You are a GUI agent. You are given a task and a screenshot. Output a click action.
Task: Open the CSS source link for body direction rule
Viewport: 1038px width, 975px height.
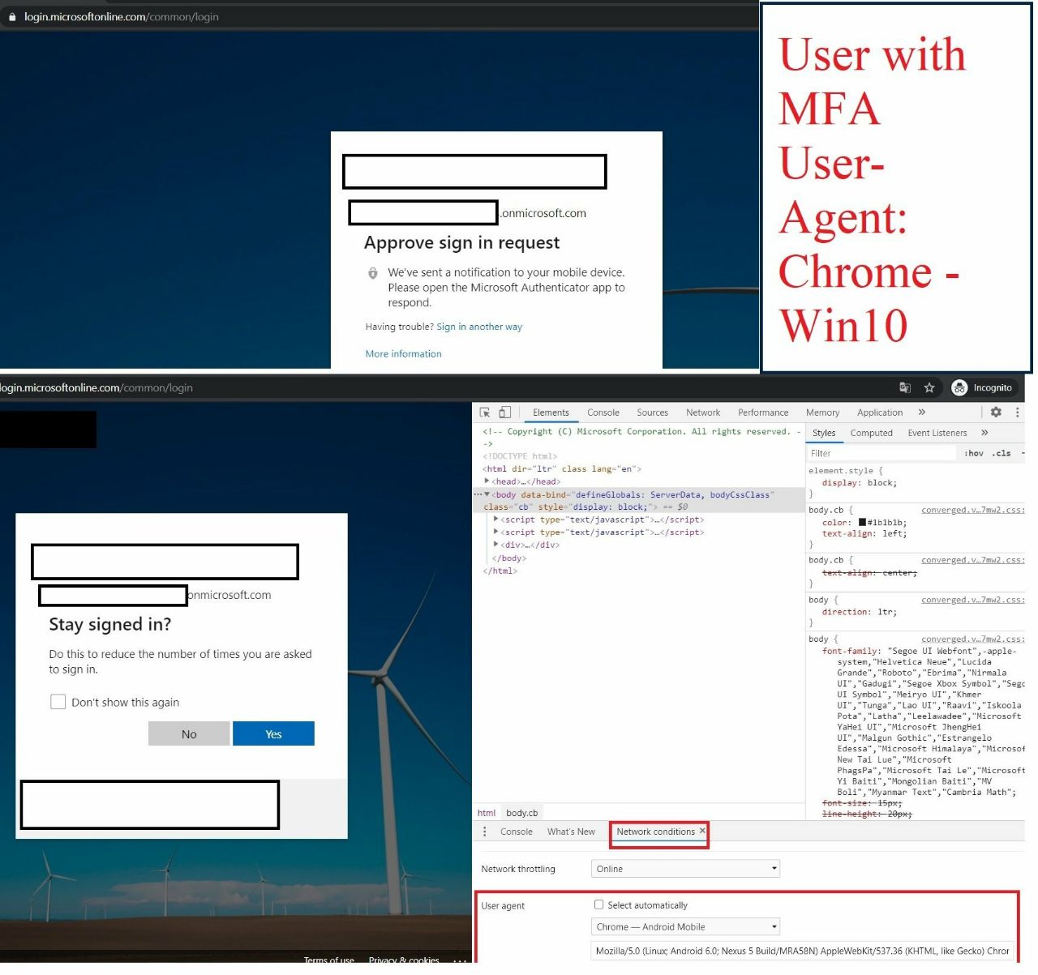[x=973, y=601]
